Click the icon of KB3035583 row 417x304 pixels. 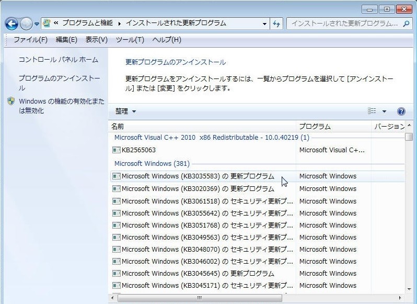(x=116, y=176)
